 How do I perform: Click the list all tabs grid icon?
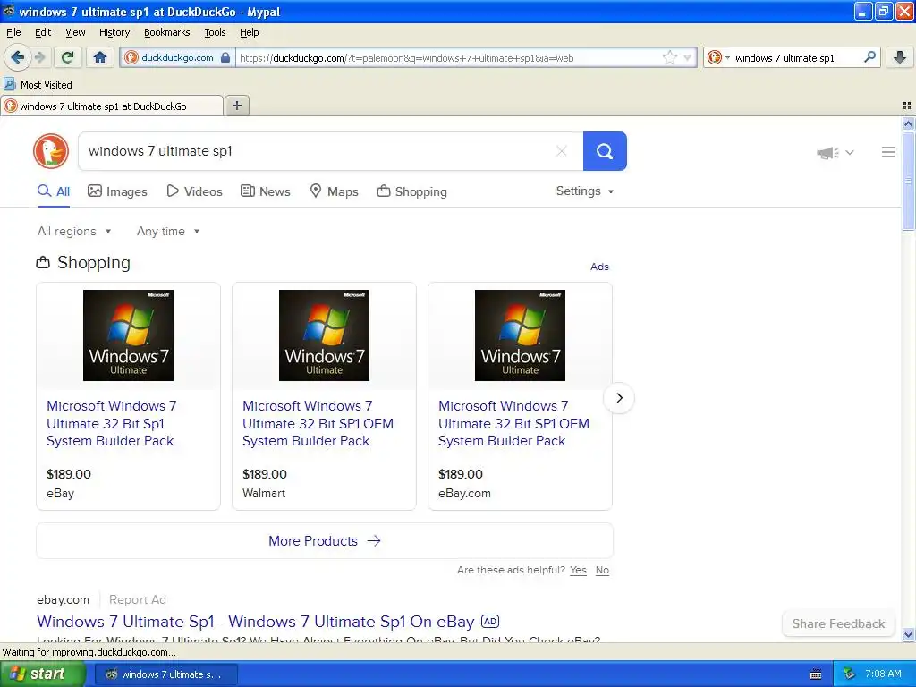coord(907,106)
